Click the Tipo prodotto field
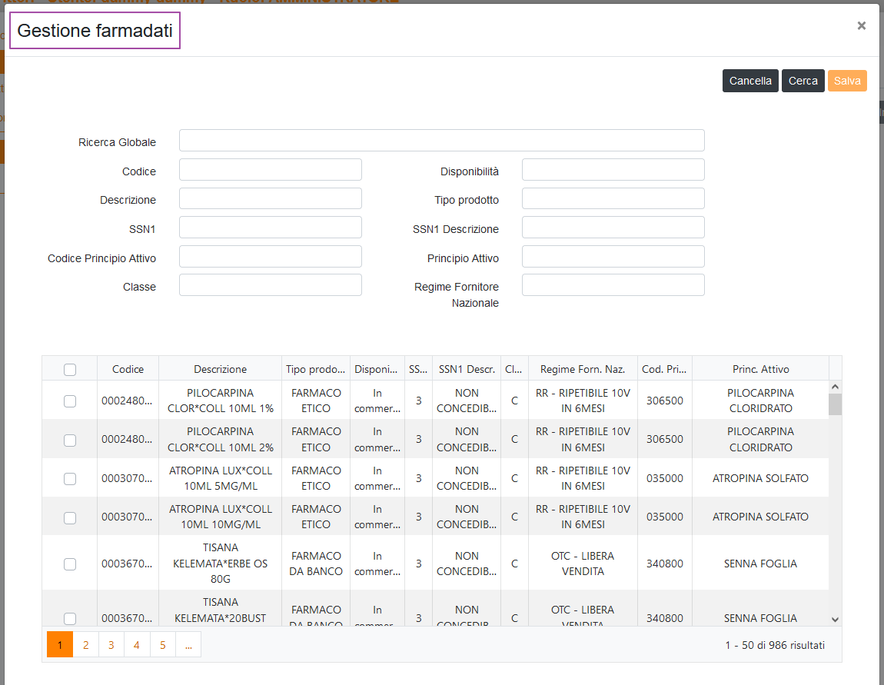The image size is (884, 685). [x=613, y=198]
